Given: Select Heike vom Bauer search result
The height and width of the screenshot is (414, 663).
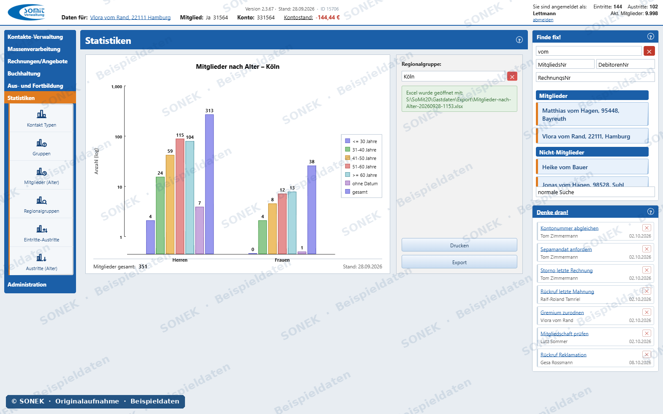Looking at the screenshot, I should pos(592,167).
